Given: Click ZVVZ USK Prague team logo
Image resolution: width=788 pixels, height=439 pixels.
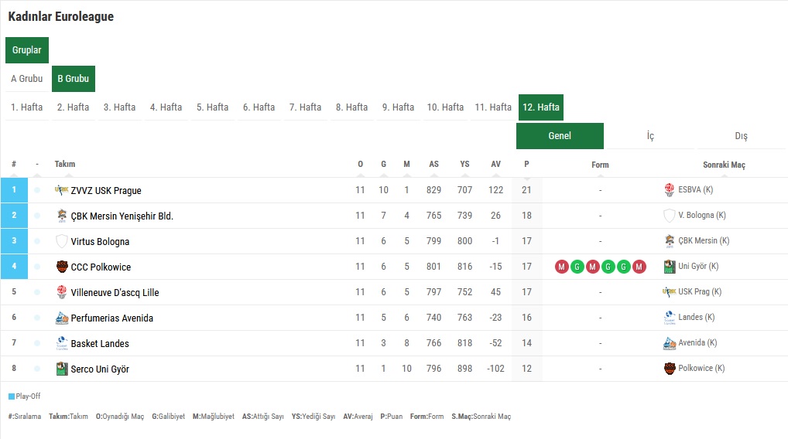Looking at the screenshot, I should tap(62, 190).
